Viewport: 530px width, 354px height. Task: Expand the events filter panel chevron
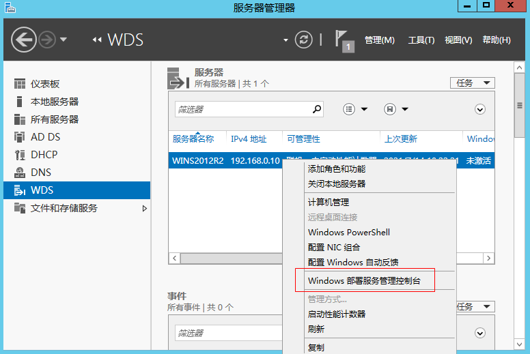pyautogui.click(x=480, y=333)
